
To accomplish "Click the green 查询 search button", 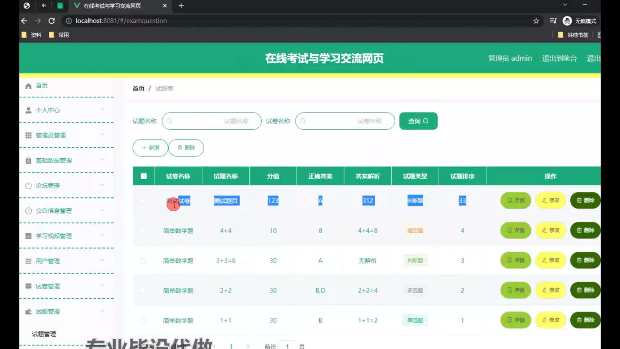I will tap(418, 121).
